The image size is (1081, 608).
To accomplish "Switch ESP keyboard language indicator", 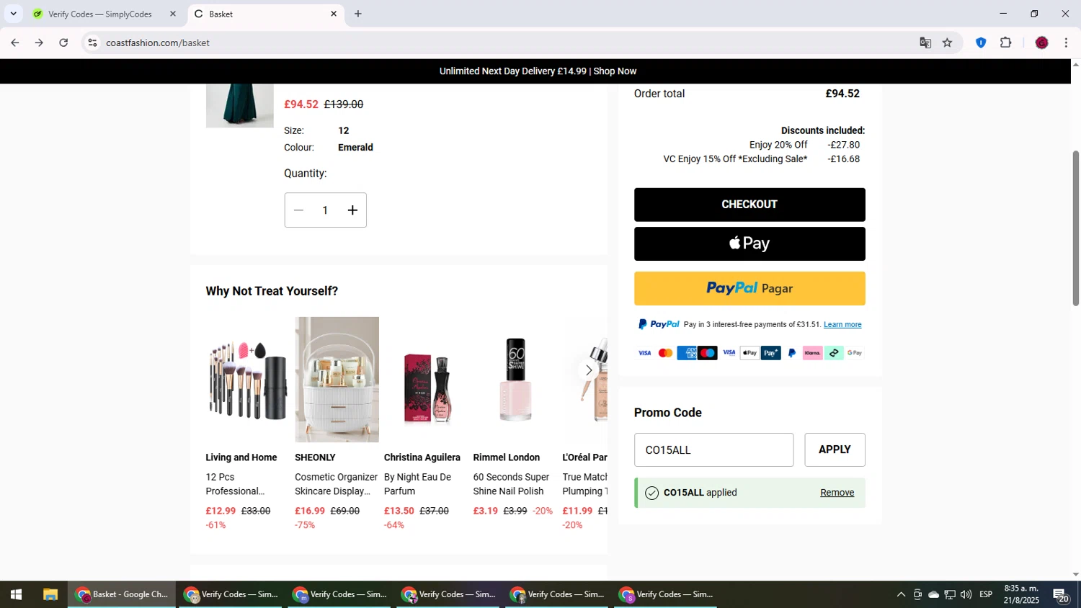I will point(986,594).
